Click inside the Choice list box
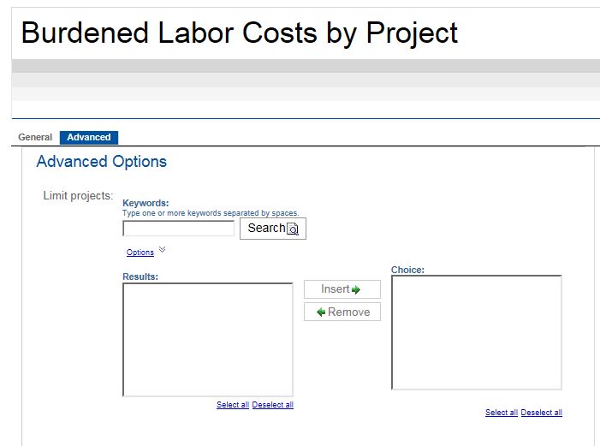This screenshot has width=600, height=446. tap(476, 332)
